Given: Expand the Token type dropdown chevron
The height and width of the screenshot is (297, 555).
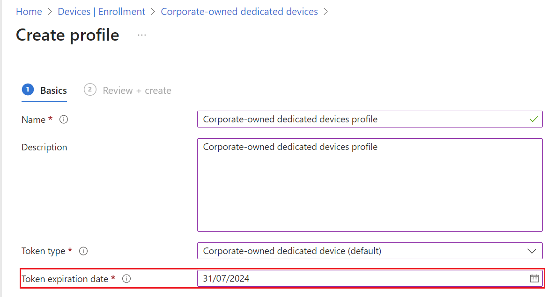Looking at the screenshot, I should [533, 251].
